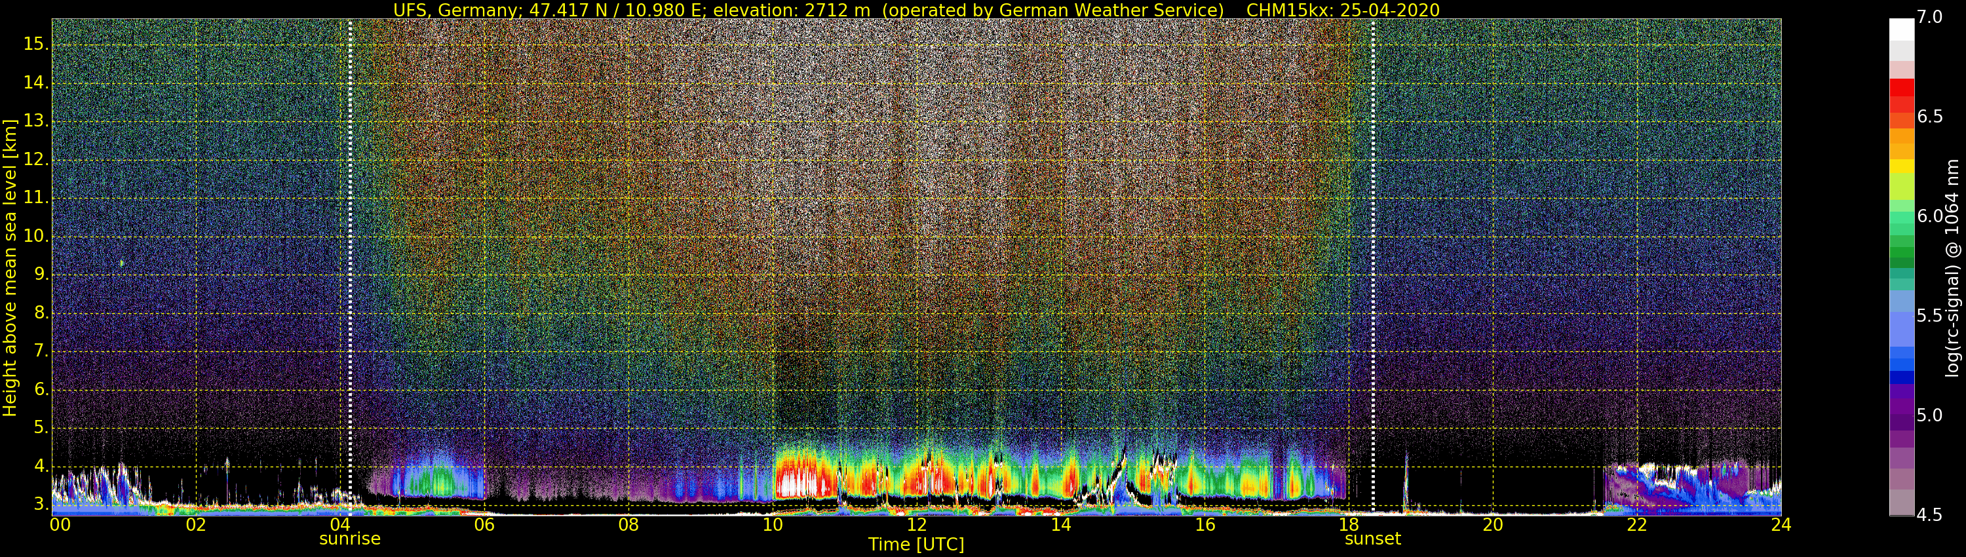Click the small green speck near 9 km height
1966x557 pixels.
[121, 263]
